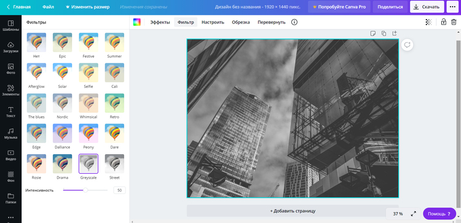
Task: Open the Эффекты tab
Action: [160, 22]
